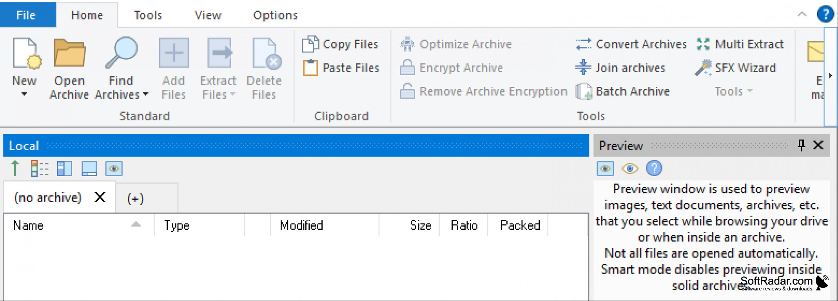Switch to the View ribbon tab
Screen dimensions: 838x301
208,15
